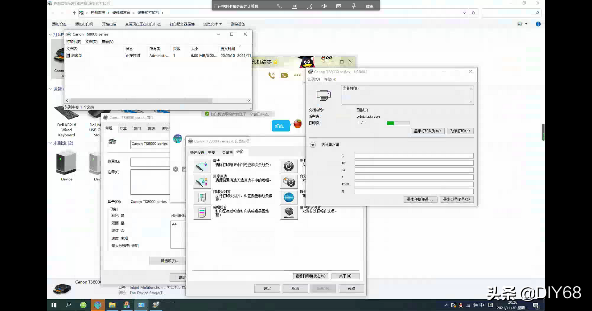Open the 浏览文件 dropdown in the toolbar
Image resolution: width=592 pixels, height=311 pixels.
[212, 24]
